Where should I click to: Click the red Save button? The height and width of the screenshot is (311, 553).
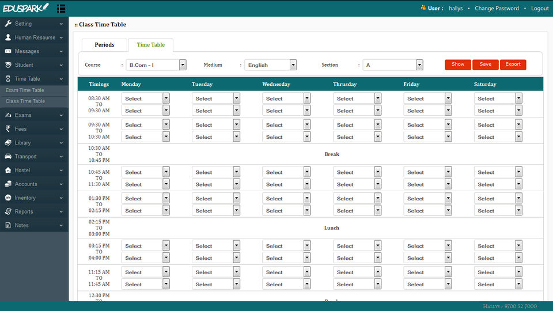[x=485, y=65]
